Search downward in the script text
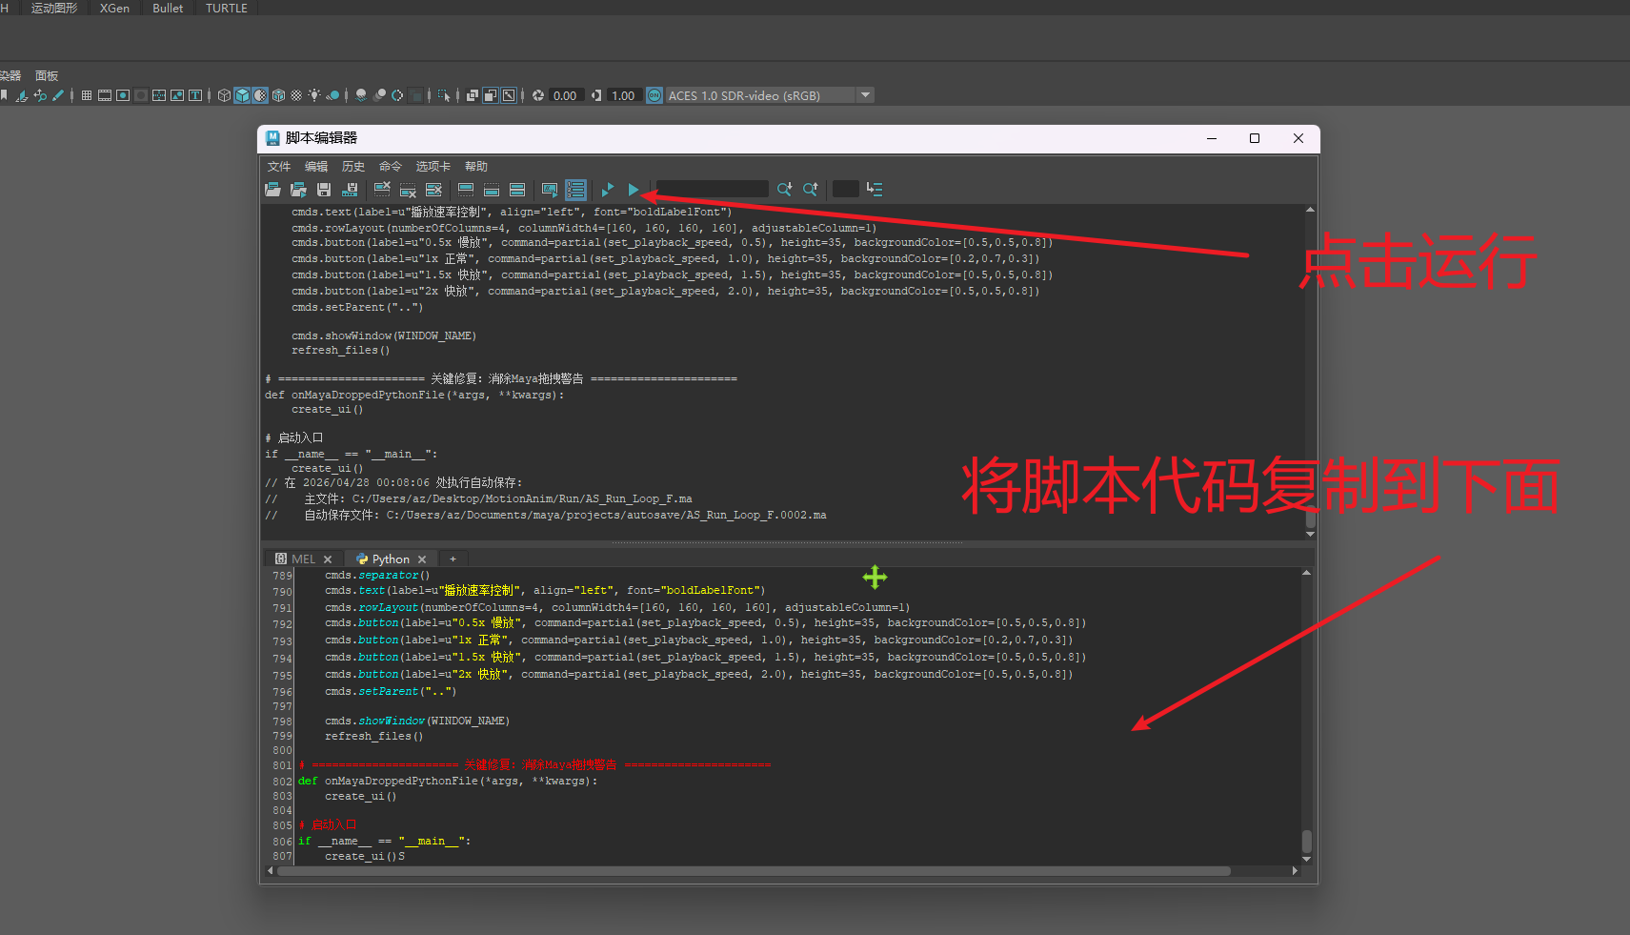 (x=784, y=189)
